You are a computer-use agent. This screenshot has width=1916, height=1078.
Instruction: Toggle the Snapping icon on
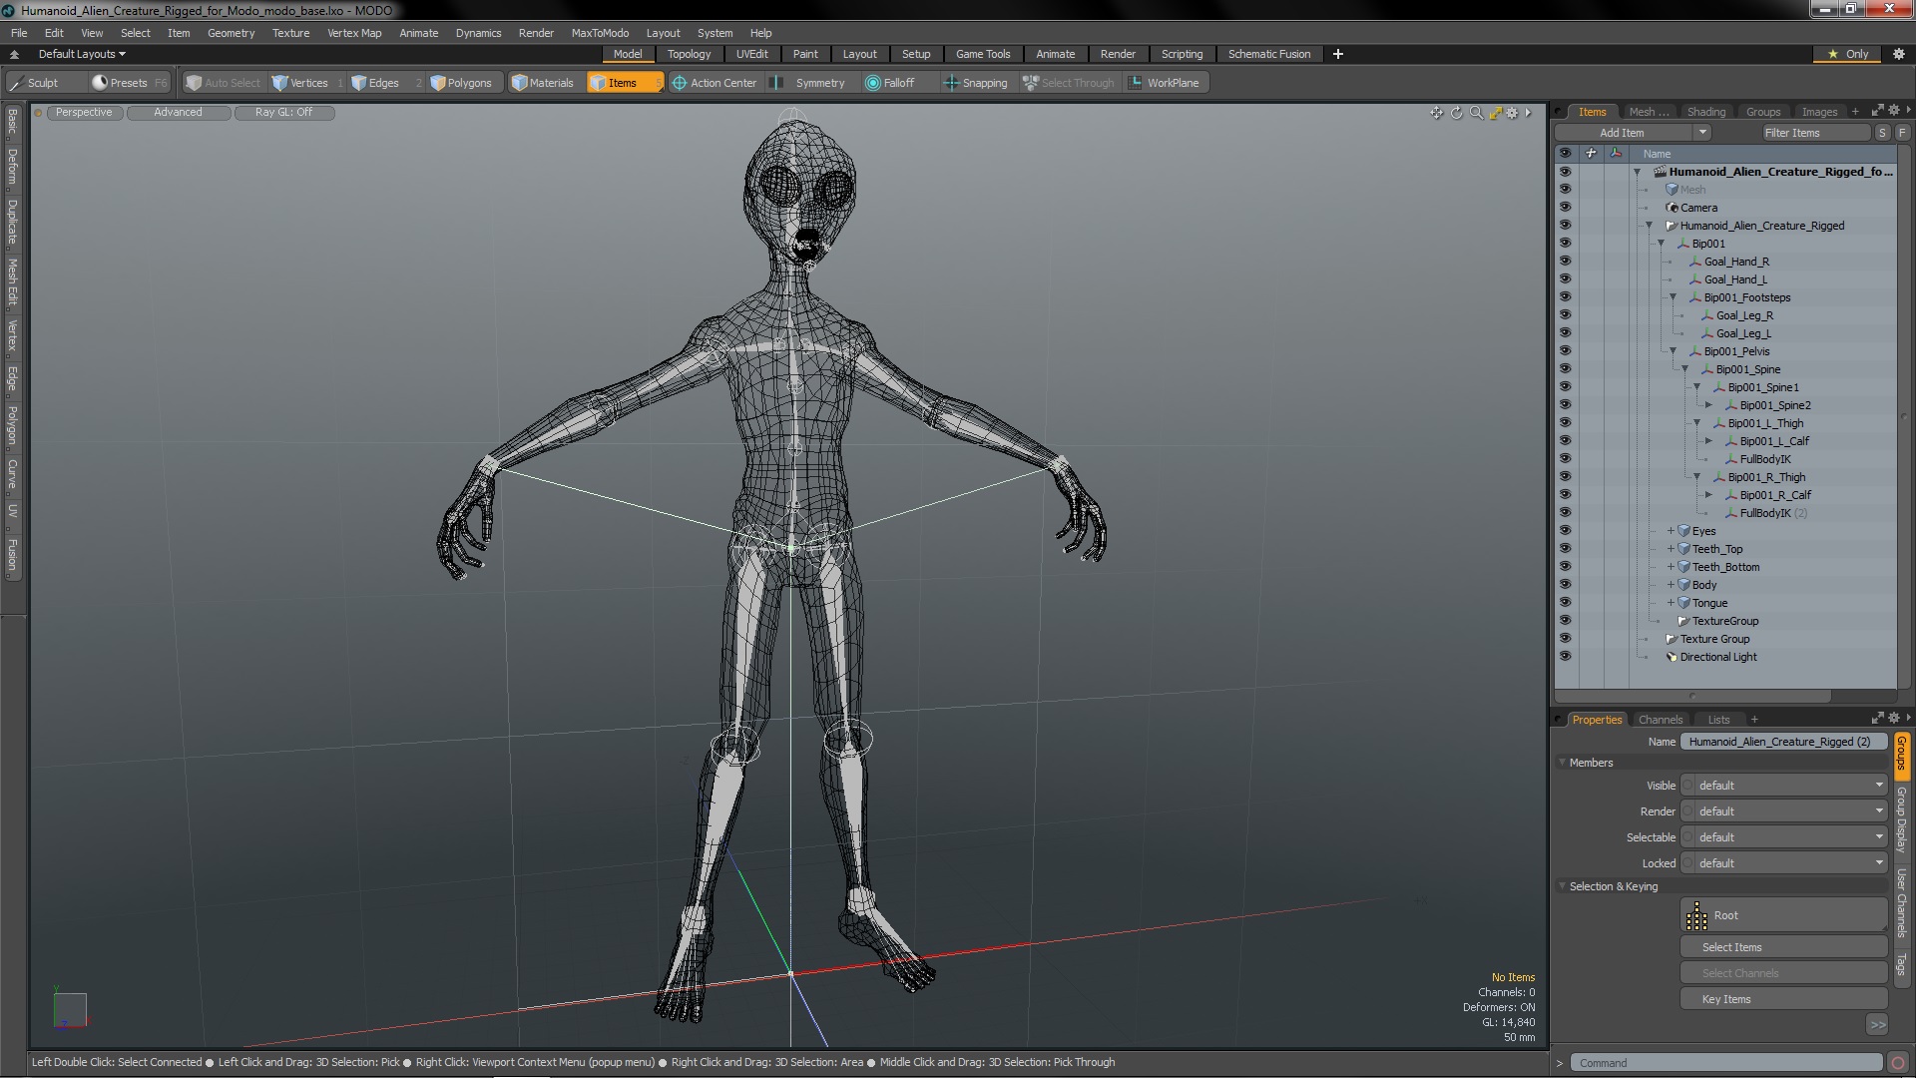(x=950, y=83)
